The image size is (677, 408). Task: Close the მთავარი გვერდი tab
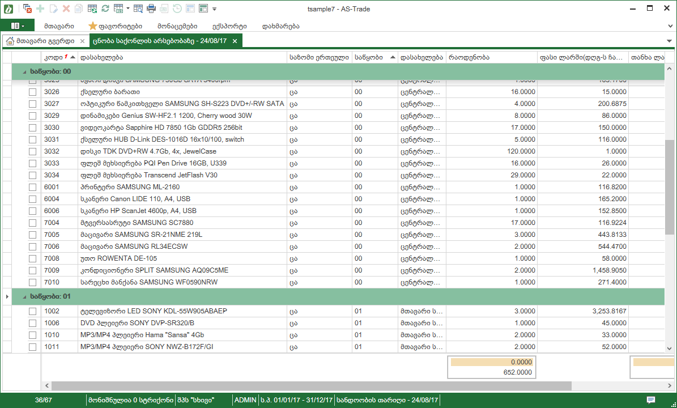tap(83, 41)
